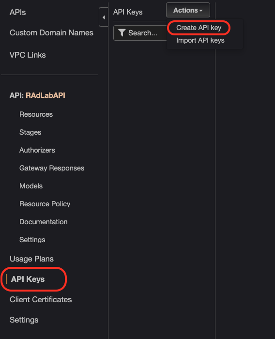This screenshot has height=339, width=275.
Task: Click the filter funnel icon
Action: 122,33
